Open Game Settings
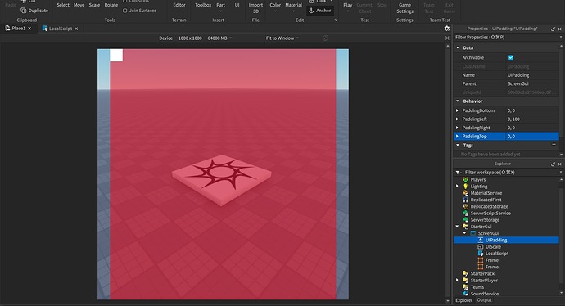 coord(405,8)
